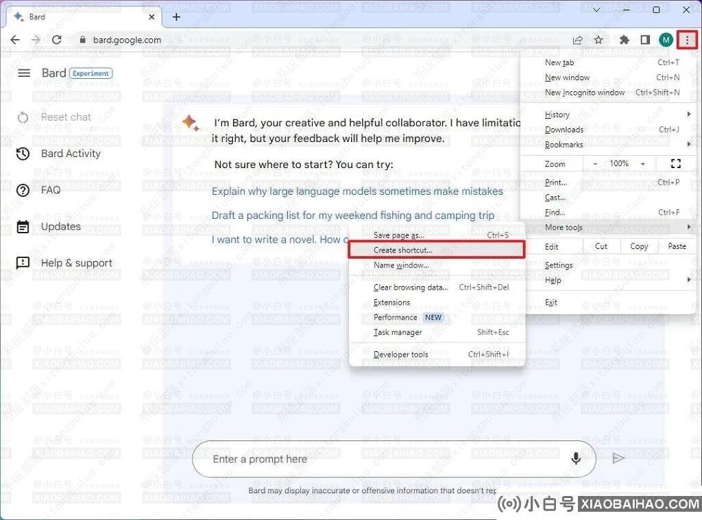Click the browser forward arrow
The height and width of the screenshot is (520, 702).
pos(36,40)
